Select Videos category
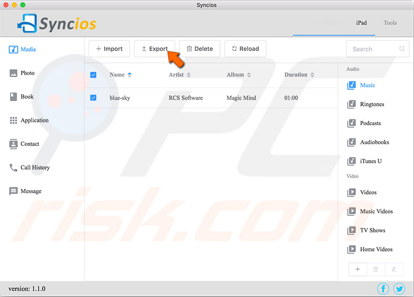 [x=362, y=192]
